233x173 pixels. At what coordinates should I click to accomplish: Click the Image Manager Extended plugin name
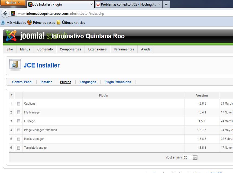click(40, 130)
